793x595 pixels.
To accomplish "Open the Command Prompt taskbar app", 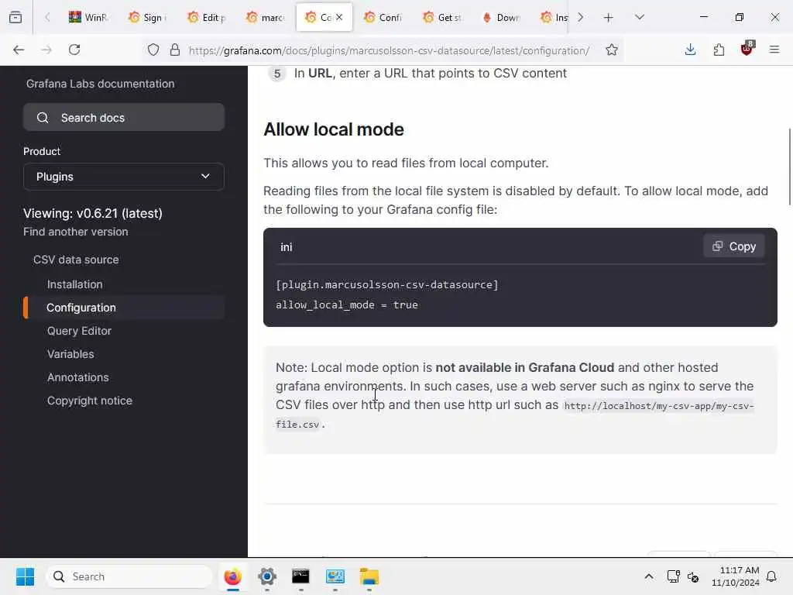I will click(301, 576).
